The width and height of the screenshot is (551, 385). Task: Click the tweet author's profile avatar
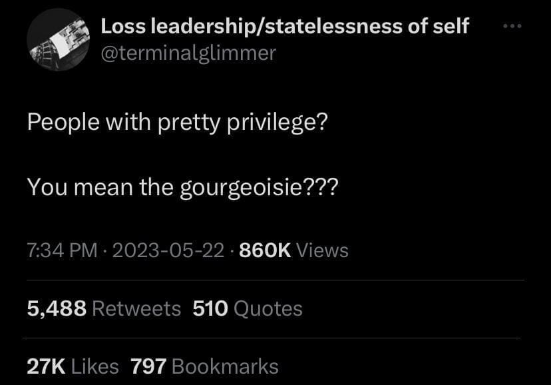tap(58, 41)
